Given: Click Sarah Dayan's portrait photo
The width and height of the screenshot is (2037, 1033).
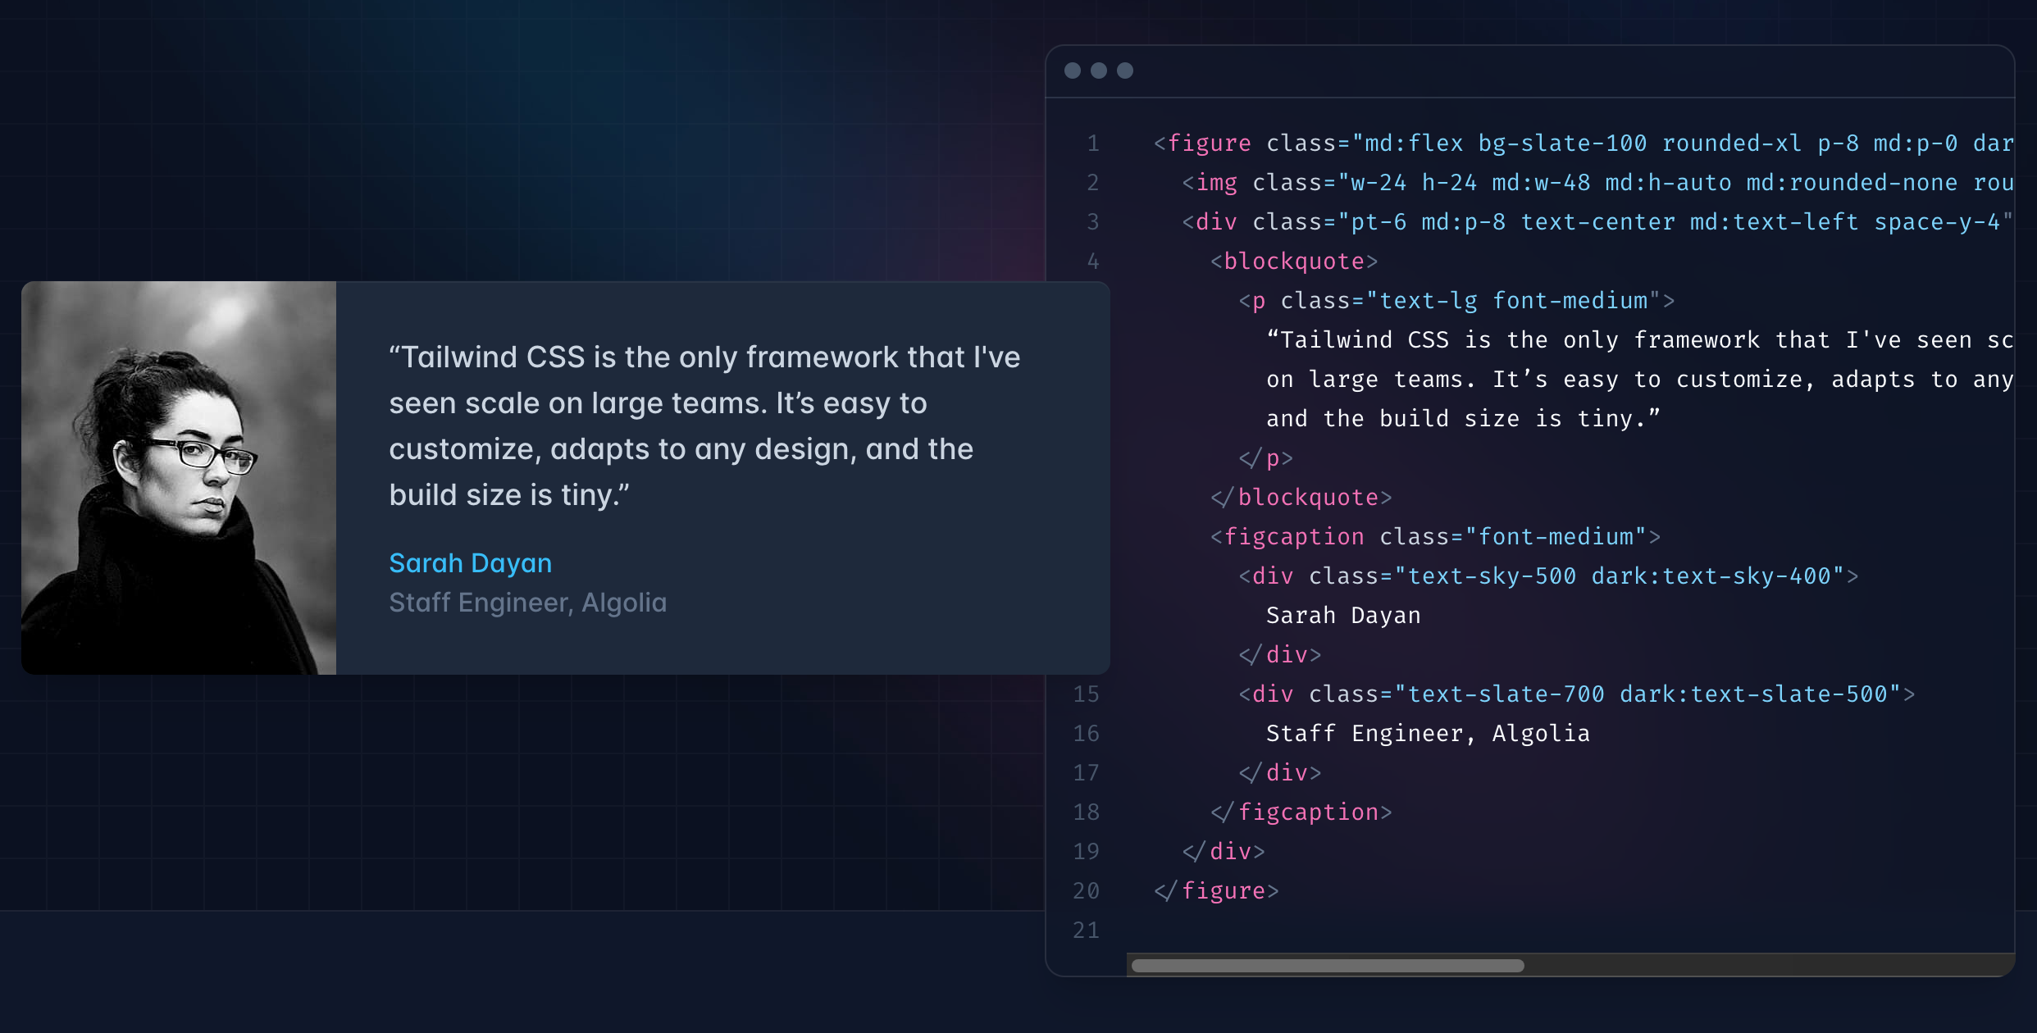Looking at the screenshot, I should pos(179,478).
